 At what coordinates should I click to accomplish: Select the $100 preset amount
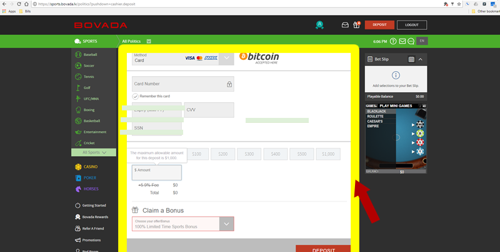(197, 154)
